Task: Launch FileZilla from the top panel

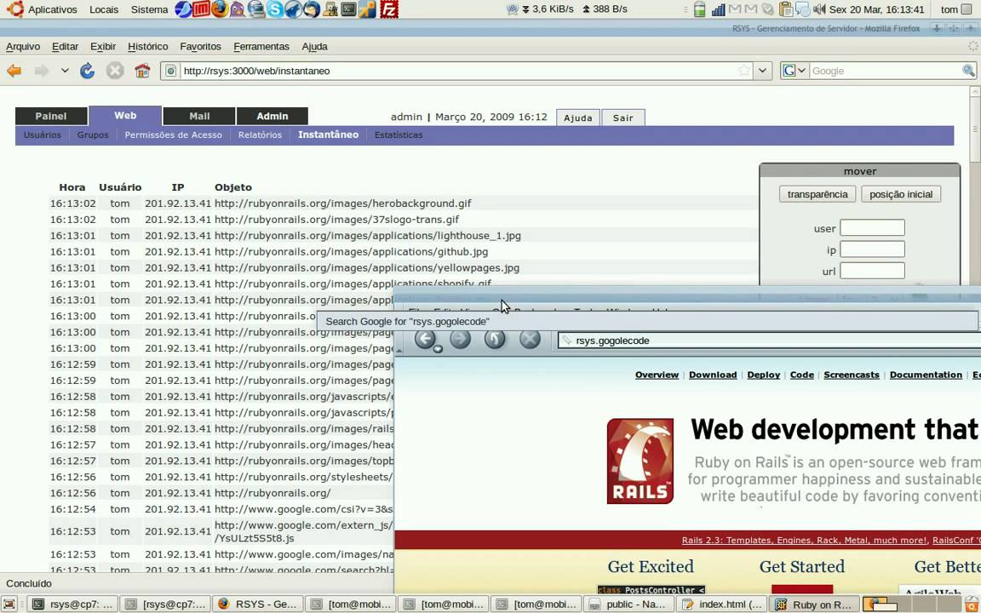Action: tap(389, 9)
